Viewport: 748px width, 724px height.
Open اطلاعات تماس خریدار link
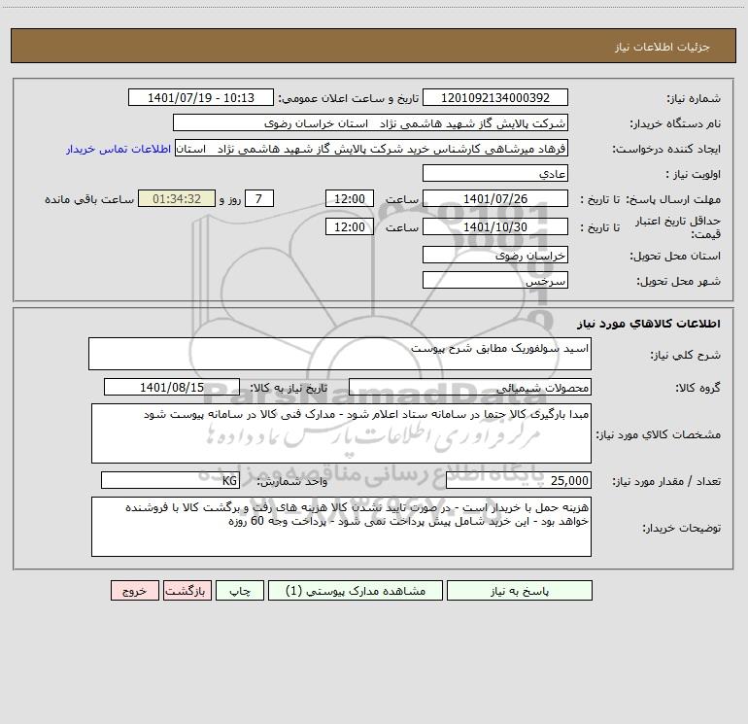pos(119,149)
